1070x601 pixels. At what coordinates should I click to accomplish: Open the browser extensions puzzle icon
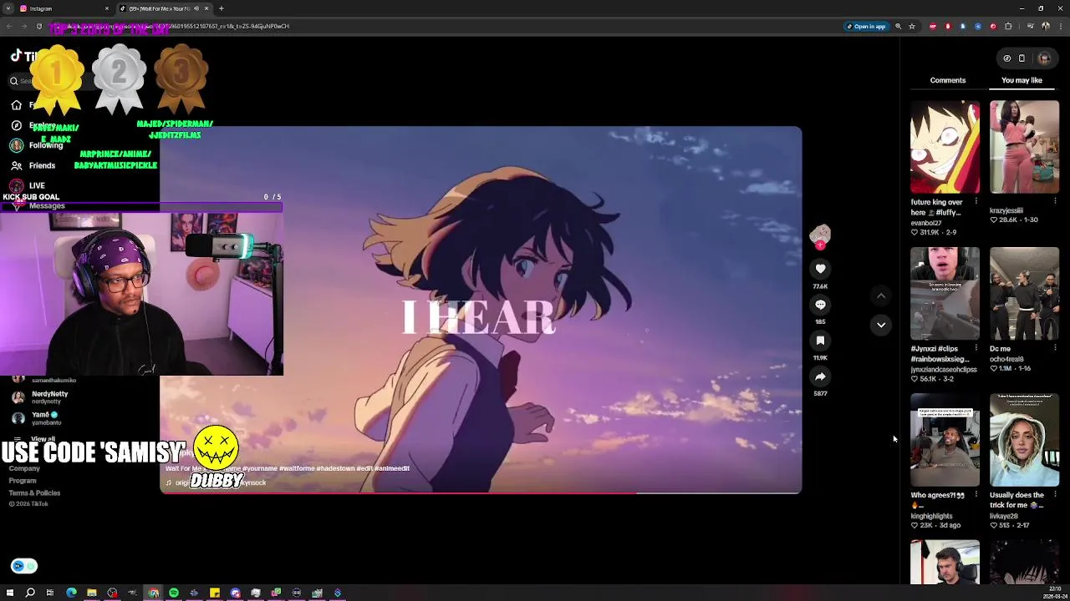pos(1008,26)
